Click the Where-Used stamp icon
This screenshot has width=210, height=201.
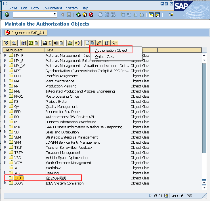coord(70,43)
